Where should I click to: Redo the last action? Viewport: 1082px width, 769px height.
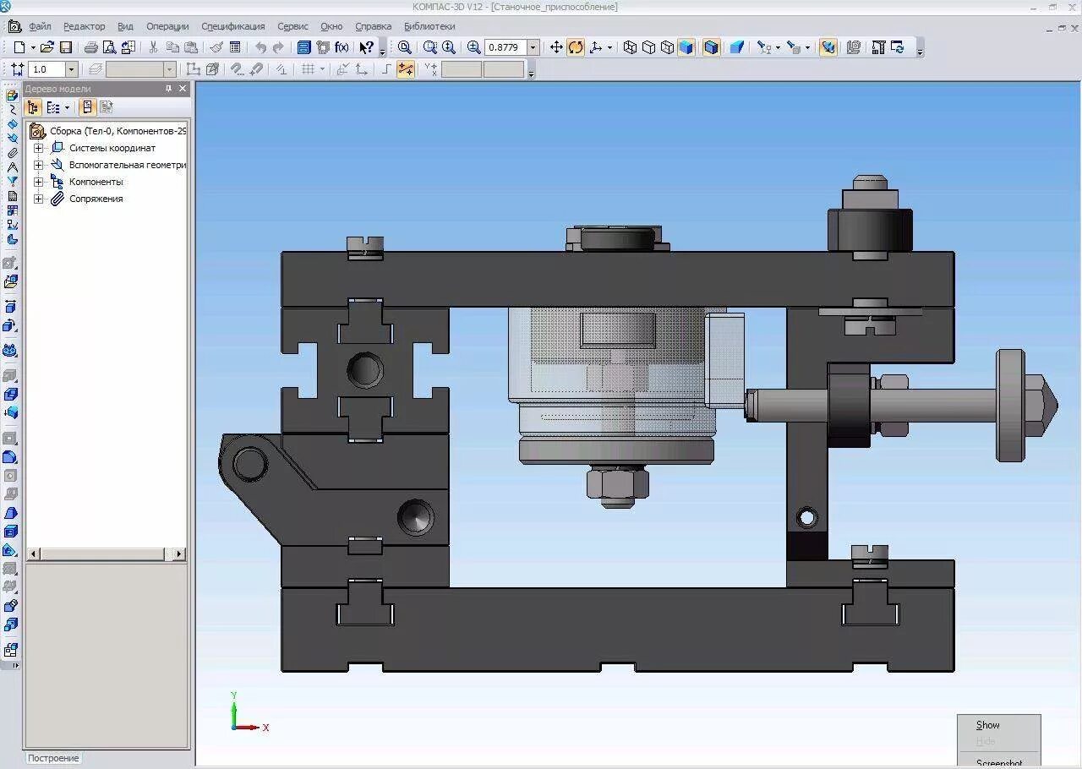pos(278,47)
